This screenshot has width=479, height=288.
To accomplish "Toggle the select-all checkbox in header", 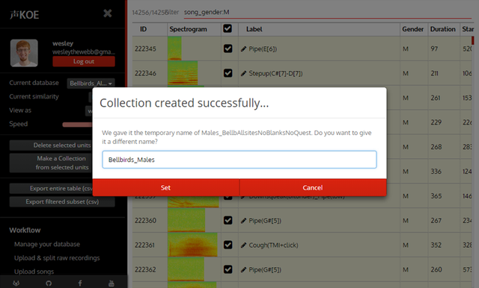I will pyautogui.click(x=228, y=28).
